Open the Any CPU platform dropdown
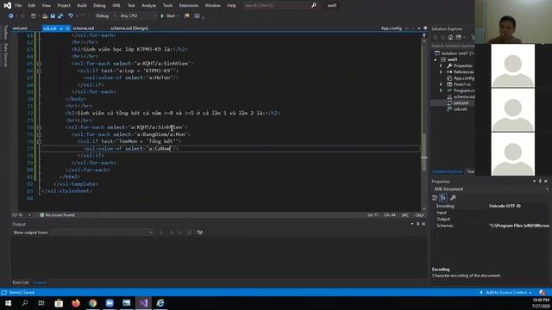552x310 pixels. click(138, 15)
